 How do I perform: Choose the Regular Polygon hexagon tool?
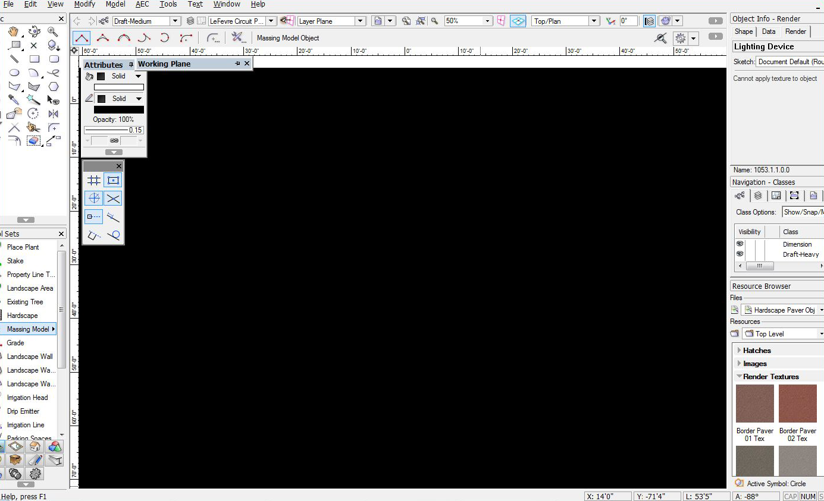54,87
